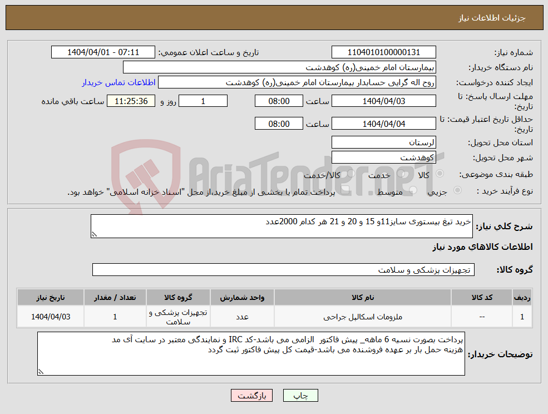Click the general description text area

[x=282, y=226]
